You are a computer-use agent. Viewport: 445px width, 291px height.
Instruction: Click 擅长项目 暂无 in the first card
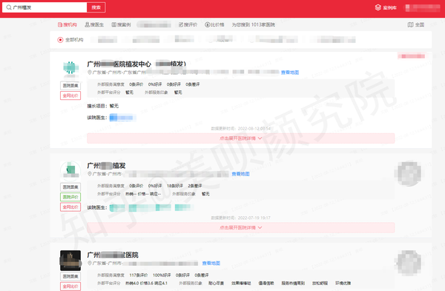[x=103, y=106]
